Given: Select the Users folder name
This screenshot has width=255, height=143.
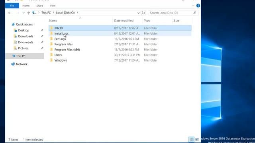Looking at the screenshot, I should pyautogui.click(x=58, y=55).
